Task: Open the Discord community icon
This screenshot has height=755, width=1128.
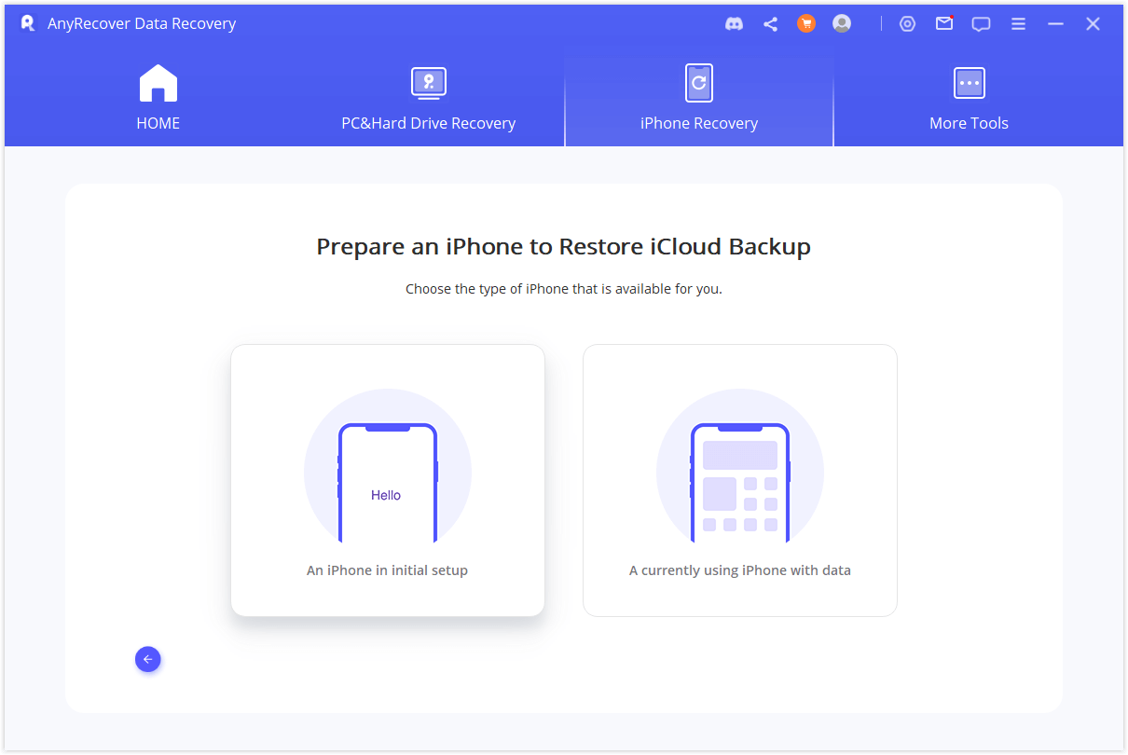Action: pyautogui.click(x=734, y=24)
